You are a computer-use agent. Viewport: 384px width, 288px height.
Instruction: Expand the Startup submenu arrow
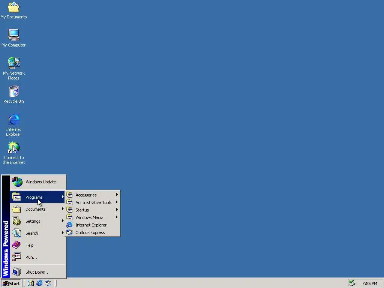click(x=117, y=210)
